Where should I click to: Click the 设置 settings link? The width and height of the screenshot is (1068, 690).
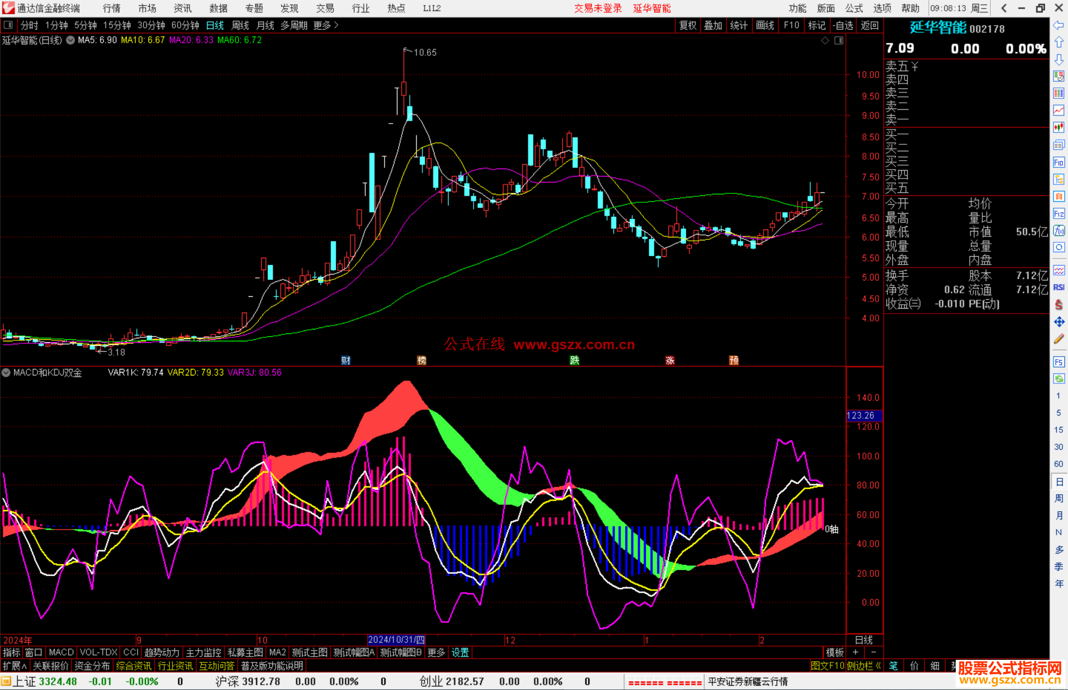click(460, 652)
